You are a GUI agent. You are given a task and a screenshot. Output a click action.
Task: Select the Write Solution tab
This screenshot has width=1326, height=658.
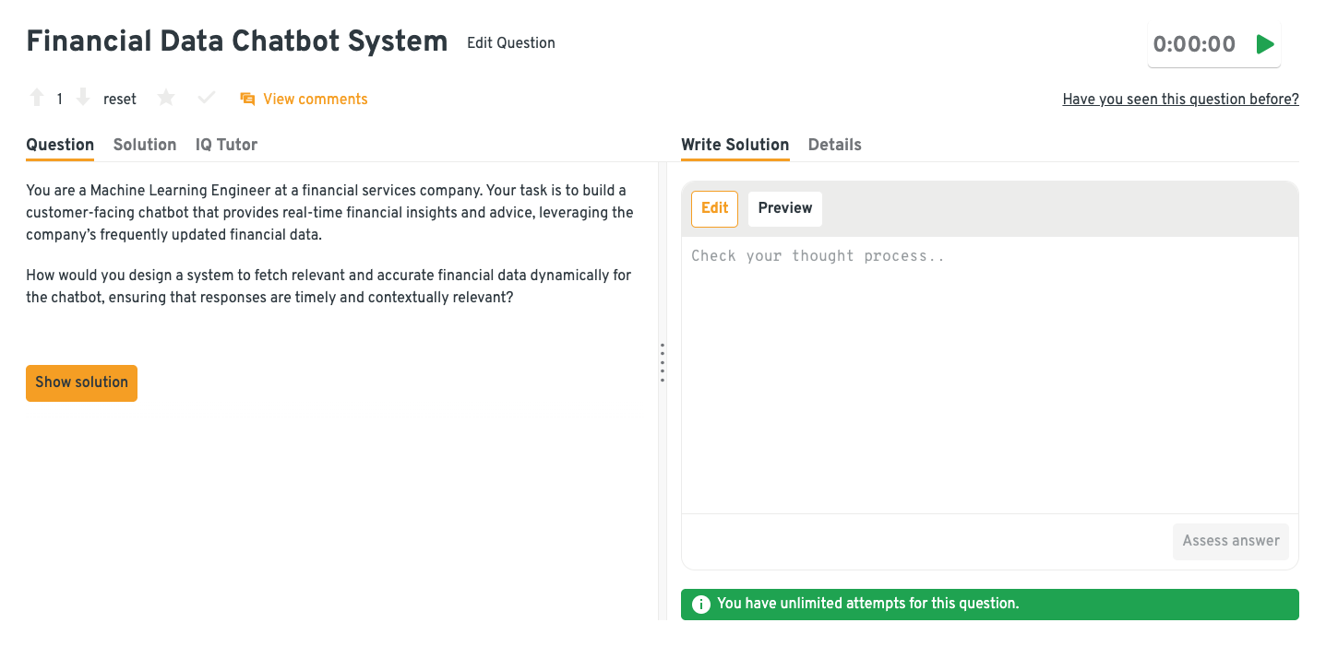(735, 145)
